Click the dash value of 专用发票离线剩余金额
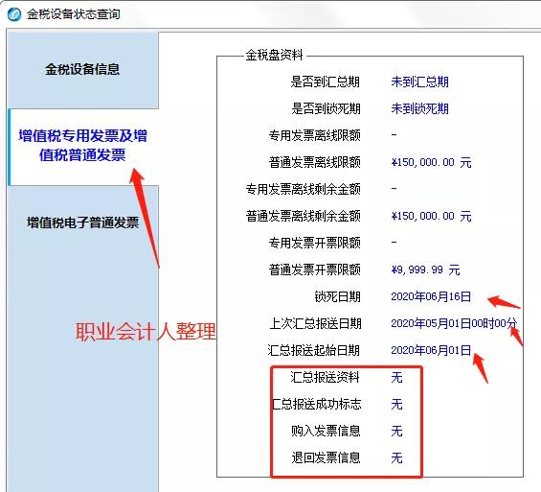Viewport: 541px width, 492px height. click(x=394, y=189)
